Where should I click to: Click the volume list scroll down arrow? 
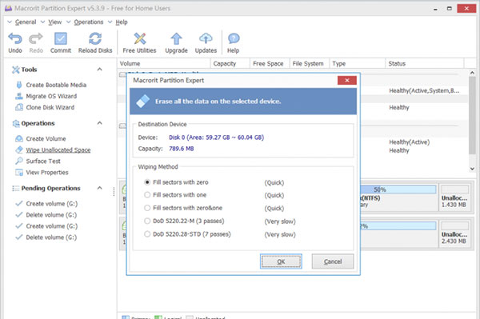[x=472, y=169]
